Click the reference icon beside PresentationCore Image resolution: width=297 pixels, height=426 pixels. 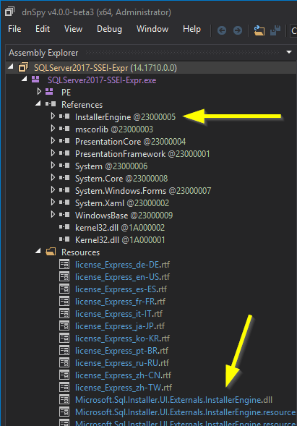tap(64, 141)
